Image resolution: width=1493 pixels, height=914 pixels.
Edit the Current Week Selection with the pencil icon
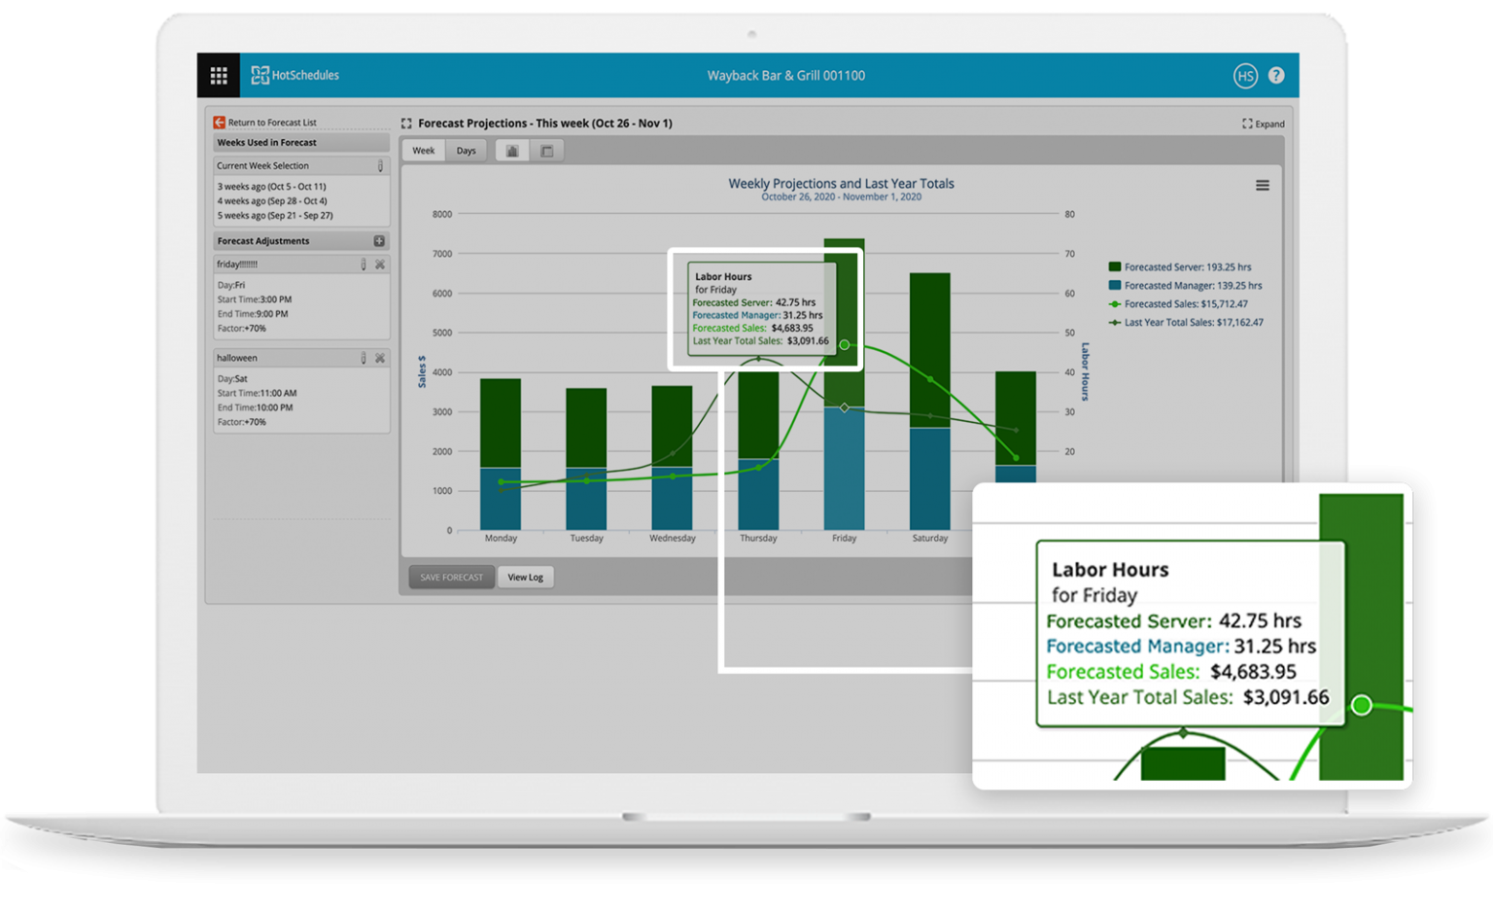pos(379,166)
